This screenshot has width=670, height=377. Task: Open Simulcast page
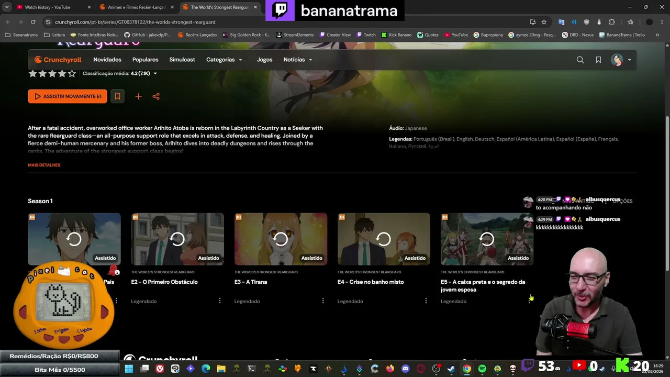(x=182, y=60)
